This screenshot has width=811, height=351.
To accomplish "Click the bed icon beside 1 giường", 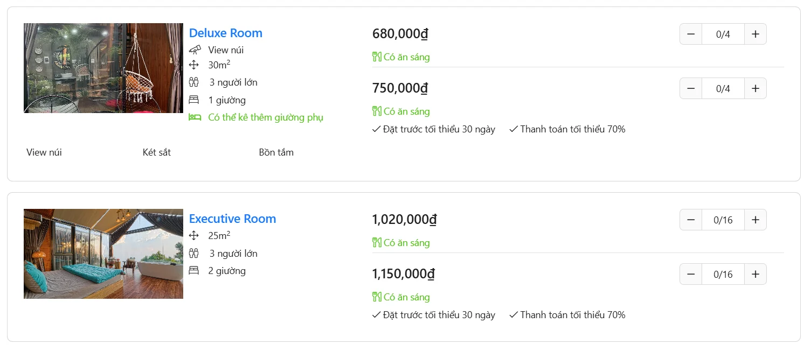I will pos(194,100).
